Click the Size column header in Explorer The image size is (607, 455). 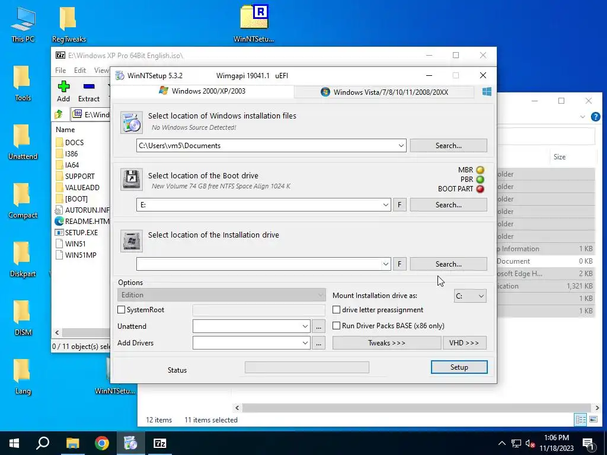point(560,156)
